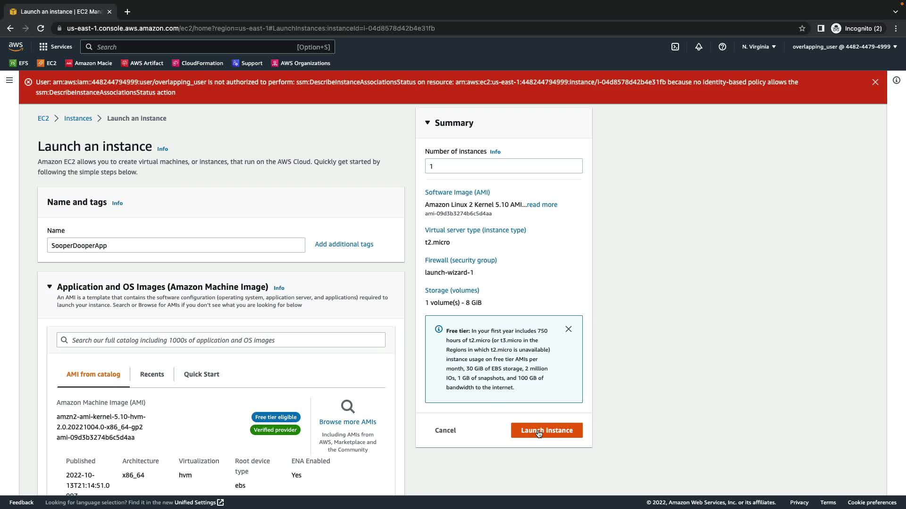The width and height of the screenshot is (906, 509).
Task: Switch to the Quick Start tab
Action: point(201,374)
